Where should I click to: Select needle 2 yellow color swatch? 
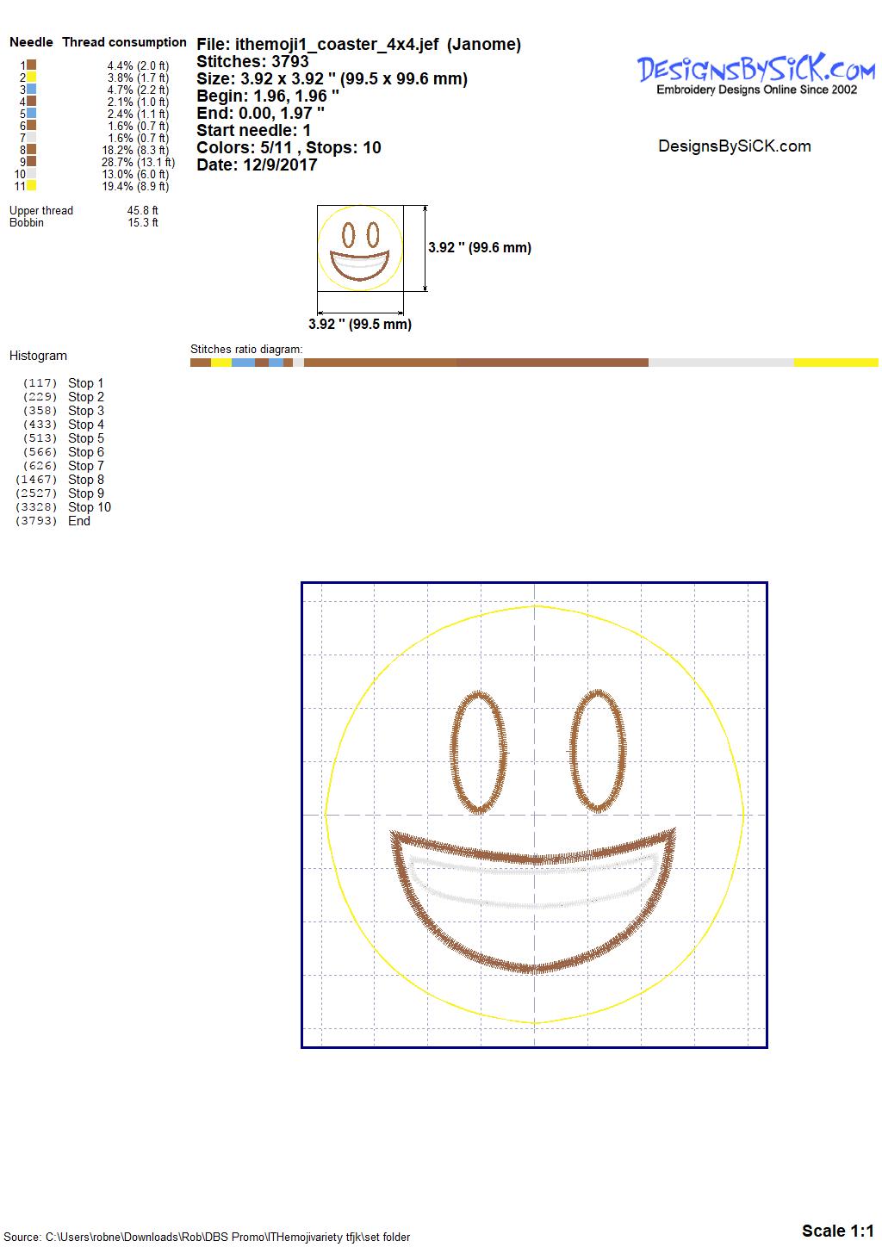(31, 77)
